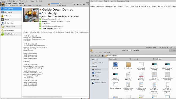Viewport: 176px width, 99px height.
Task: Click the disc icon beside album name
Action: (40, 17)
